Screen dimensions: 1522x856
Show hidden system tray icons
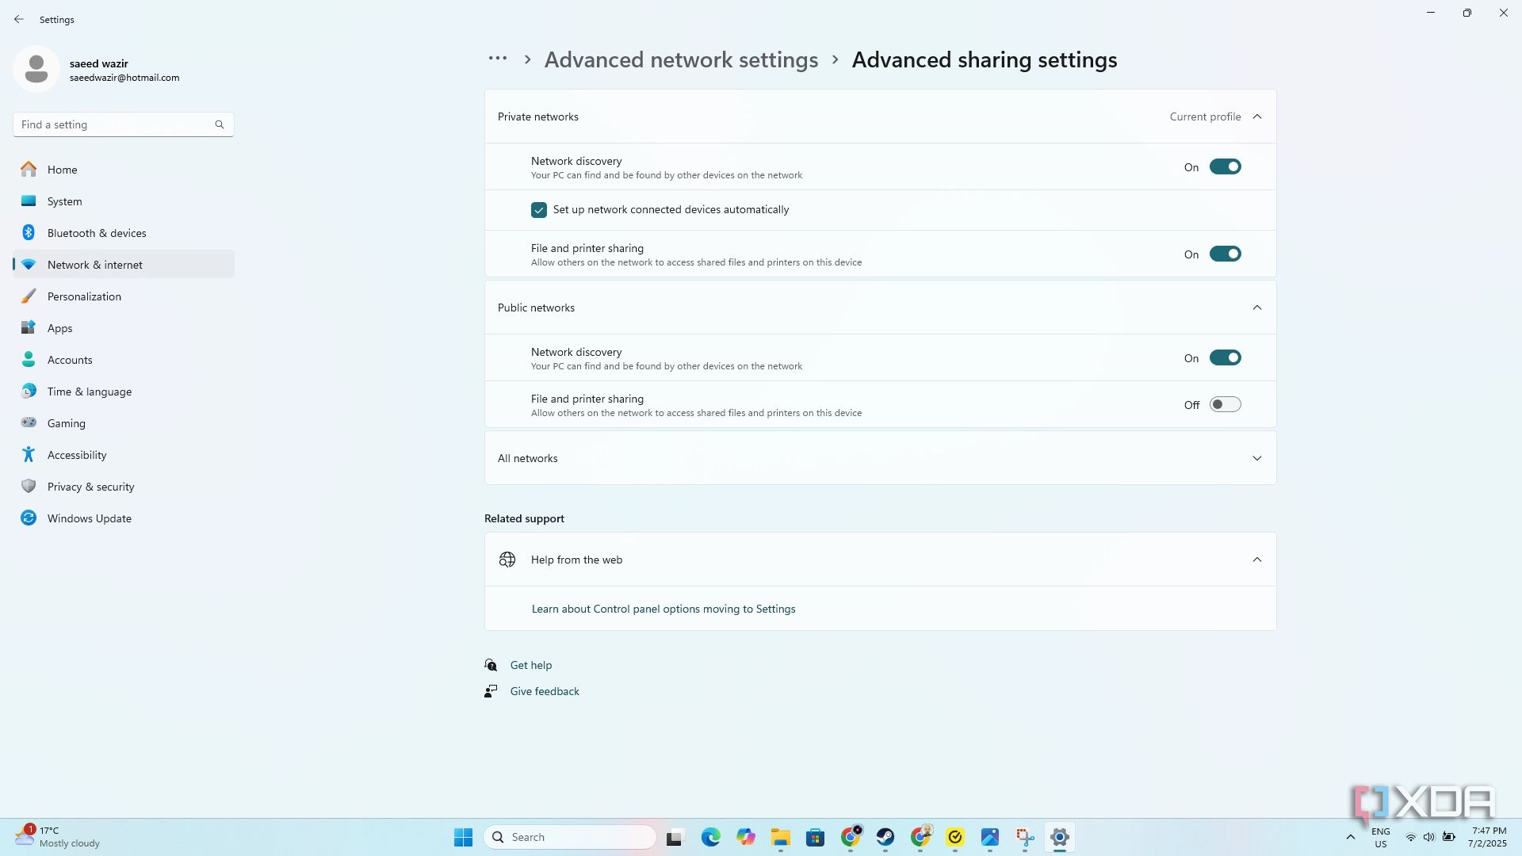tap(1351, 837)
